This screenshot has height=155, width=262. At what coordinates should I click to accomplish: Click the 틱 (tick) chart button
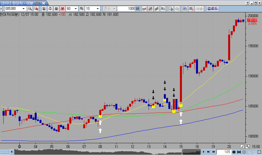point(82,8)
